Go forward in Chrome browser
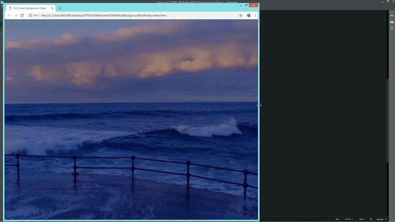 15,15
